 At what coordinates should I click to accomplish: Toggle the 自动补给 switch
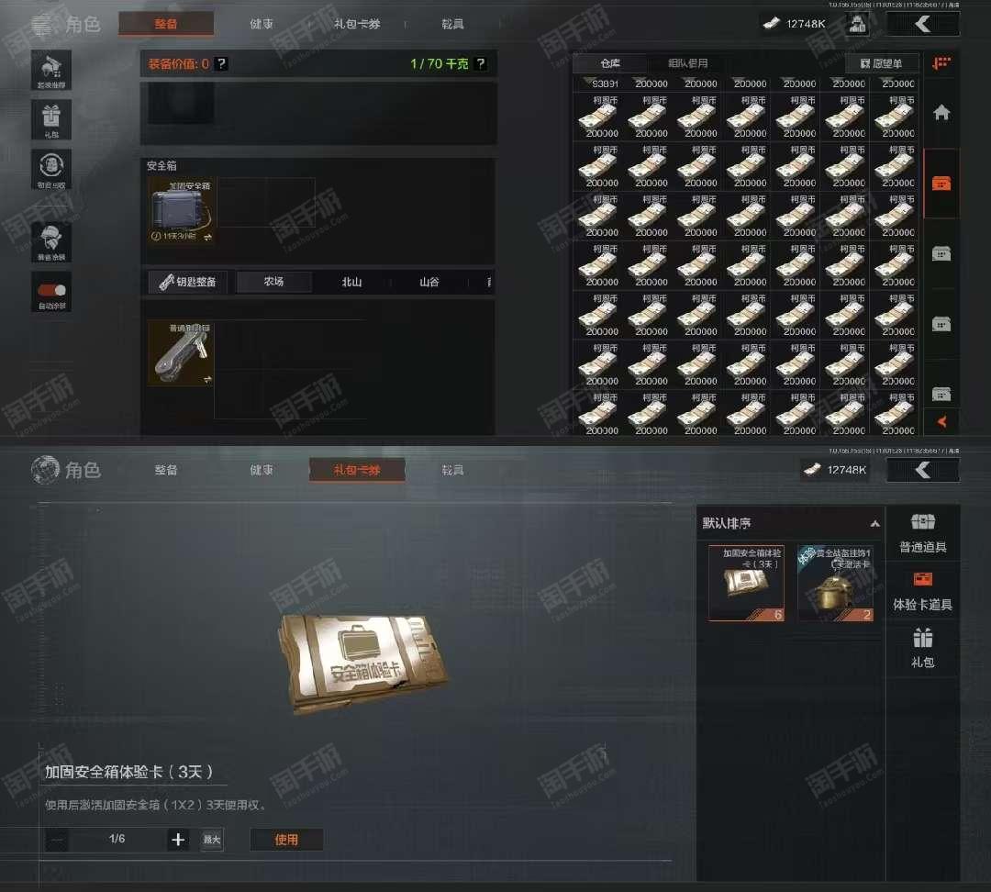(x=51, y=290)
